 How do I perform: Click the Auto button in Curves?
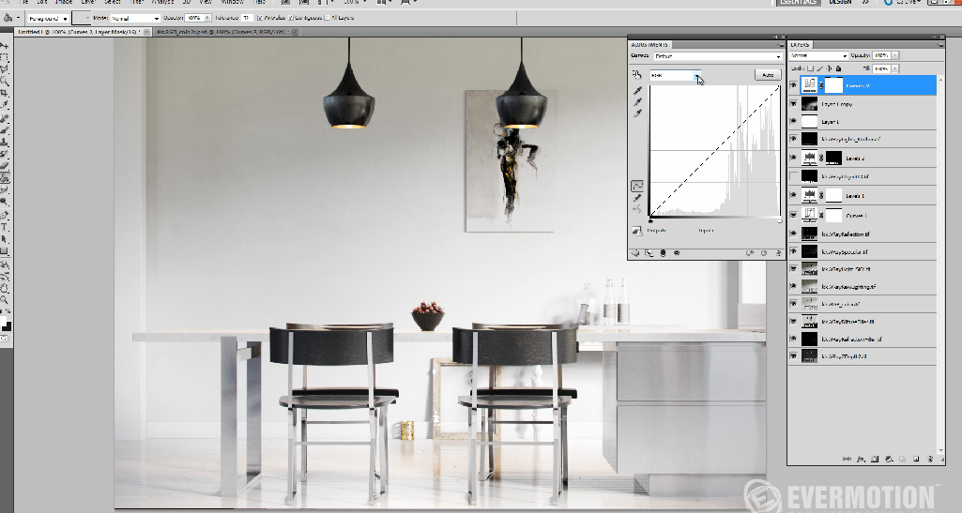pos(768,75)
